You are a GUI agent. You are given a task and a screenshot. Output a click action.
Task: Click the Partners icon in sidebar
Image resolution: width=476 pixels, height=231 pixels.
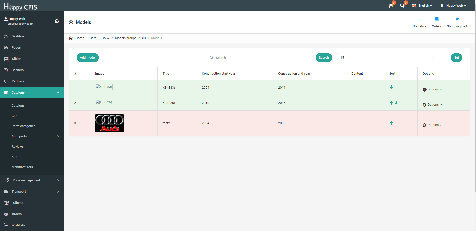point(6,81)
